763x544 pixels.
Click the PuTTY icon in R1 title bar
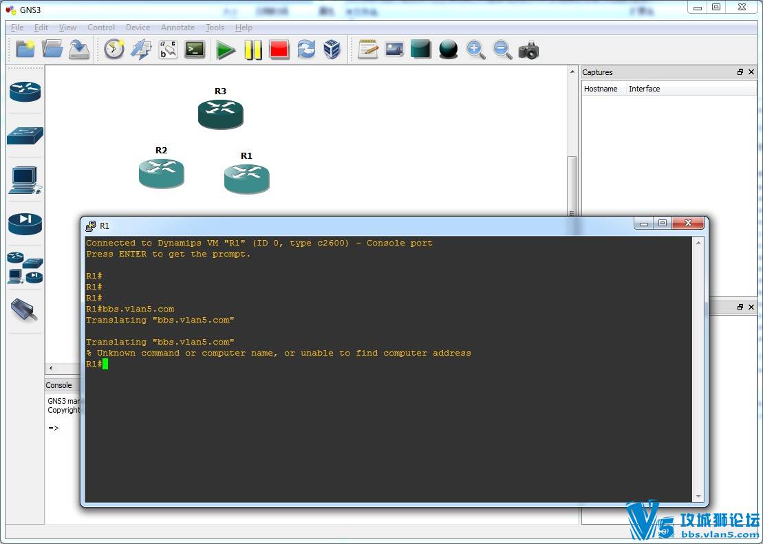pos(91,226)
